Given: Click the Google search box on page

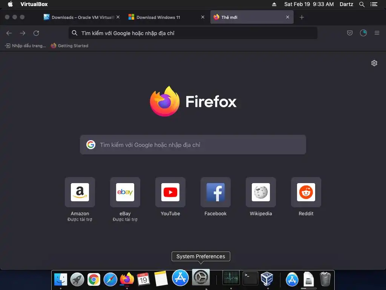Looking at the screenshot, I should point(193,145).
